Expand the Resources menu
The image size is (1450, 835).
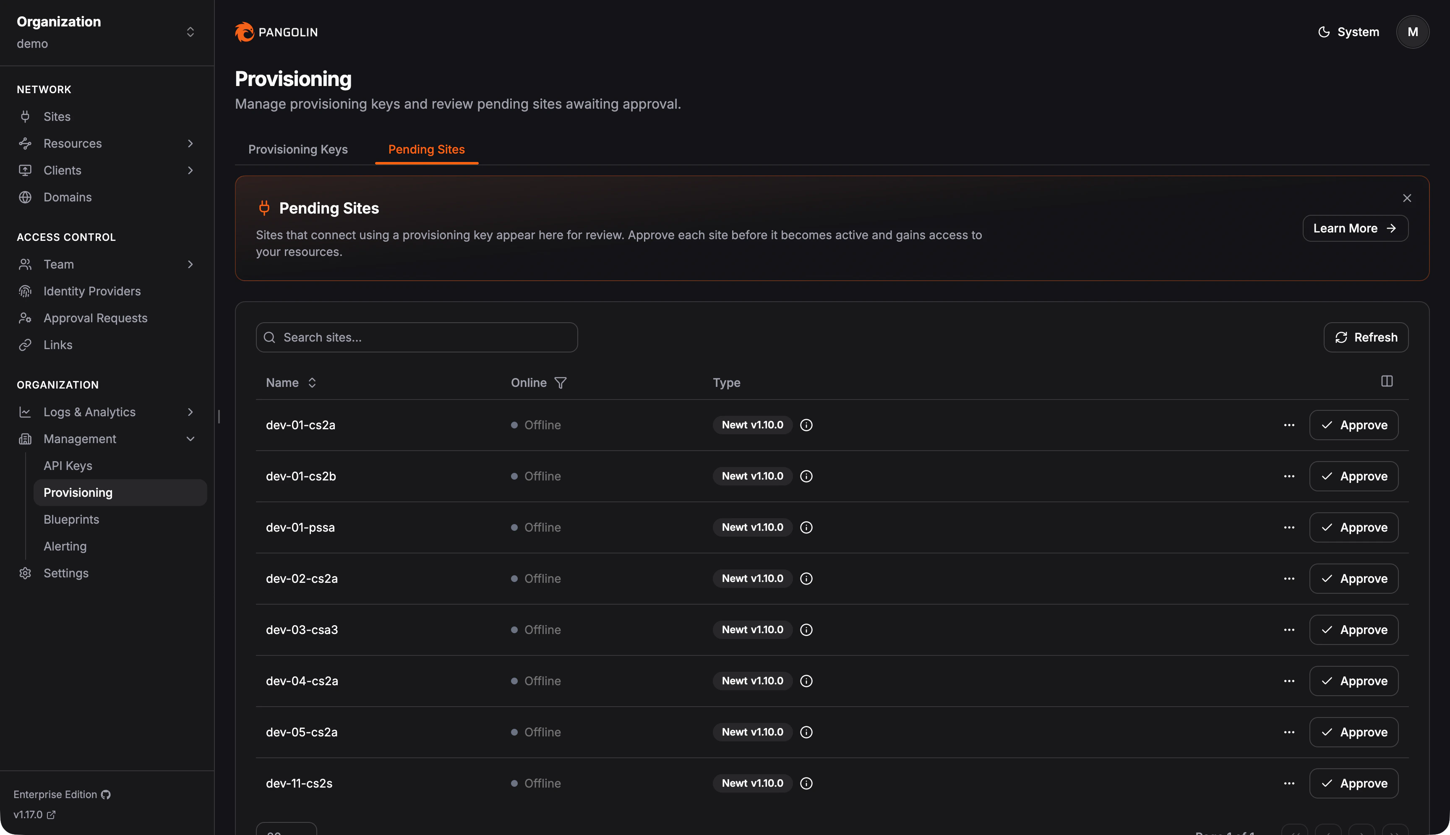[x=190, y=144]
